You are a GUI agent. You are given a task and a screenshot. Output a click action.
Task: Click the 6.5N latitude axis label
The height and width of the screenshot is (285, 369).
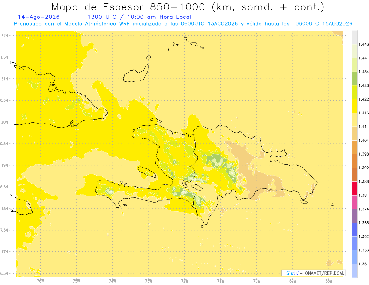(x=5, y=273)
